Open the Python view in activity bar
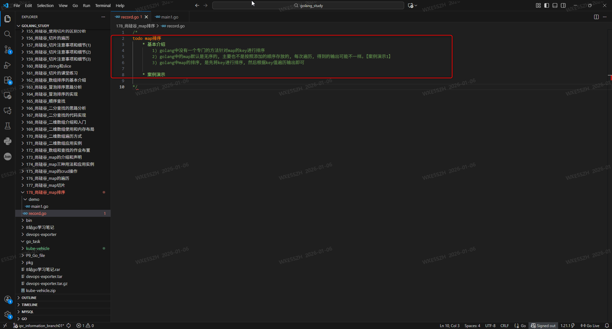The image size is (612, 329). click(8, 141)
